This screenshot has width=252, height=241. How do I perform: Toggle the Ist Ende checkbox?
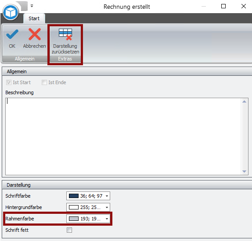pos(44,82)
